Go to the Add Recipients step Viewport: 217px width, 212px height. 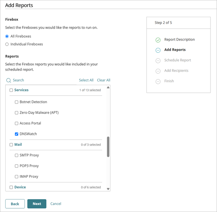click(x=176, y=71)
